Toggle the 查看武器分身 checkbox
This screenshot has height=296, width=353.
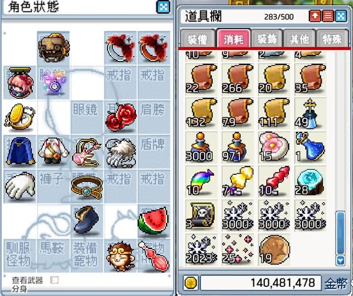point(54,280)
